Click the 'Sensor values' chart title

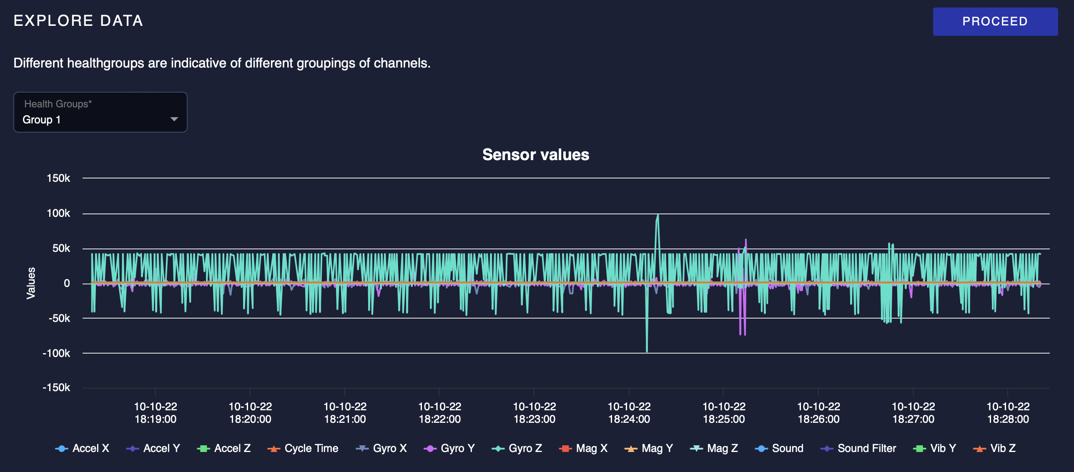coord(536,155)
